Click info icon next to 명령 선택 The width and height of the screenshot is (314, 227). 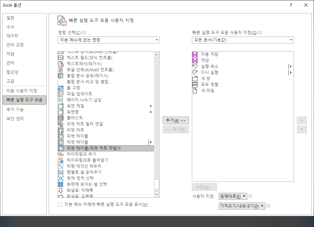pos(84,32)
